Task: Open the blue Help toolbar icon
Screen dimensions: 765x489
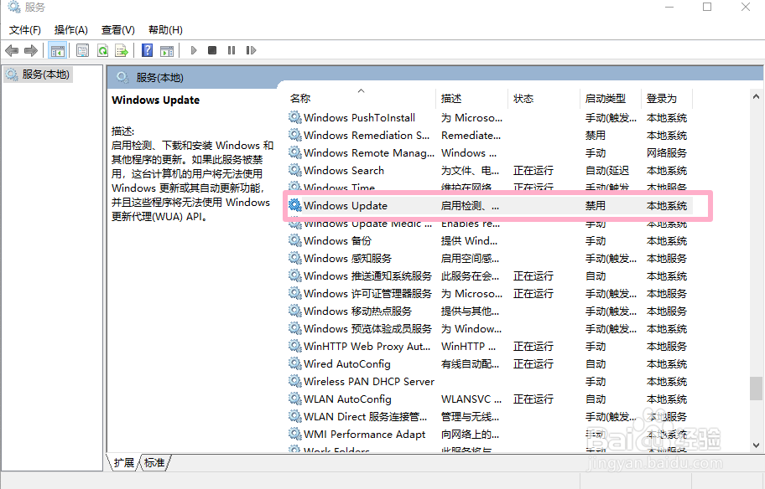Action: 147,50
